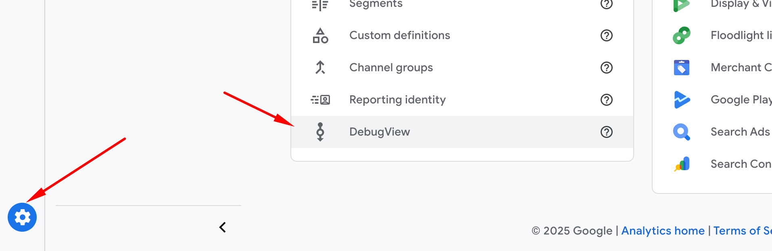Click the Channel groups merge icon

[x=320, y=68]
